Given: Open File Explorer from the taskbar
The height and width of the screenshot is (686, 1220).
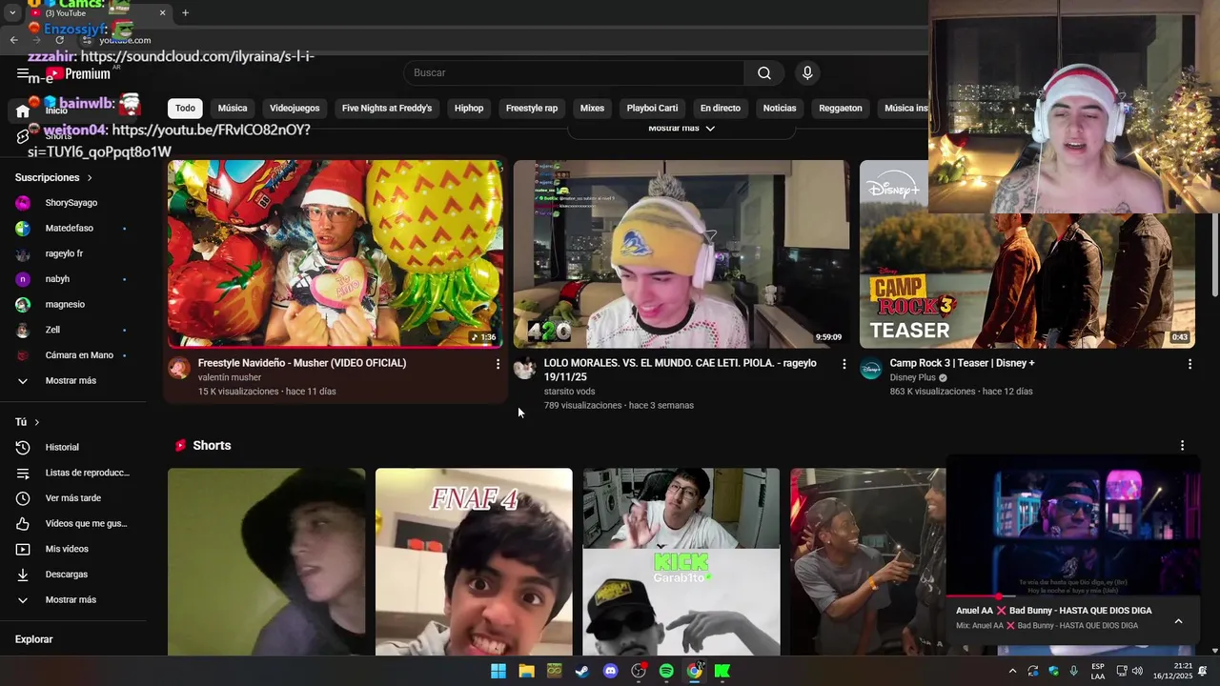Looking at the screenshot, I should [526, 672].
